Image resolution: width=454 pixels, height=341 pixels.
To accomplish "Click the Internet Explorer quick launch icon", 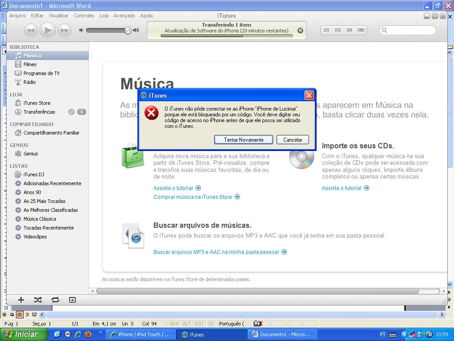I will (x=78, y=334).
